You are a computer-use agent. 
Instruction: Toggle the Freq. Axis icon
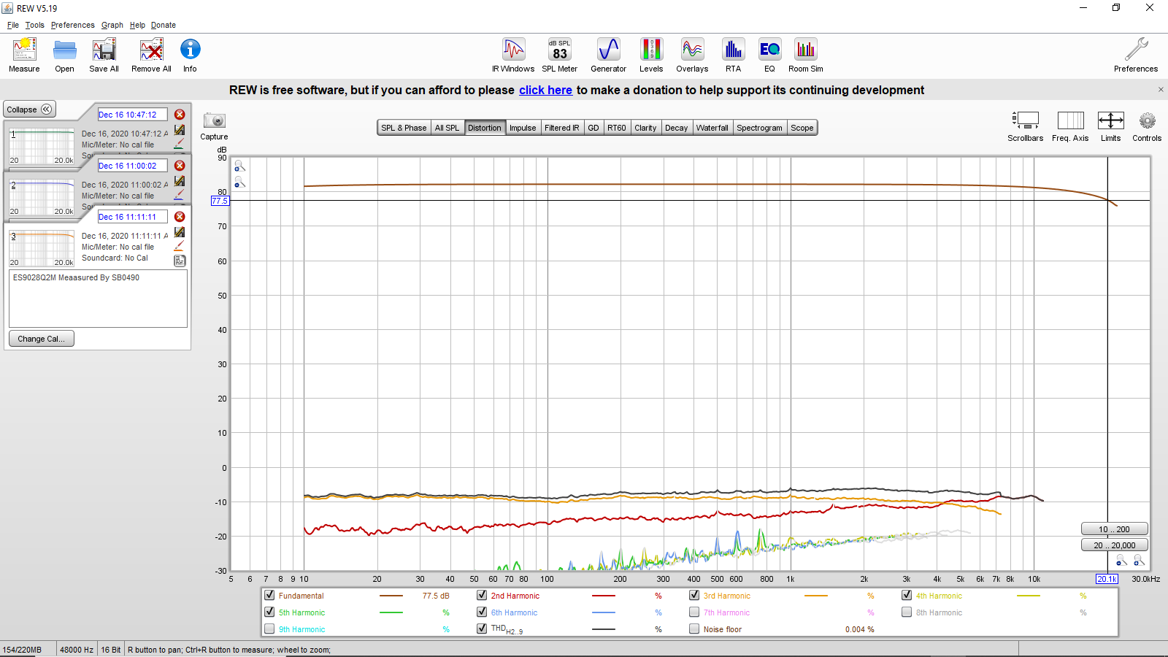(x=1070, y=120)
